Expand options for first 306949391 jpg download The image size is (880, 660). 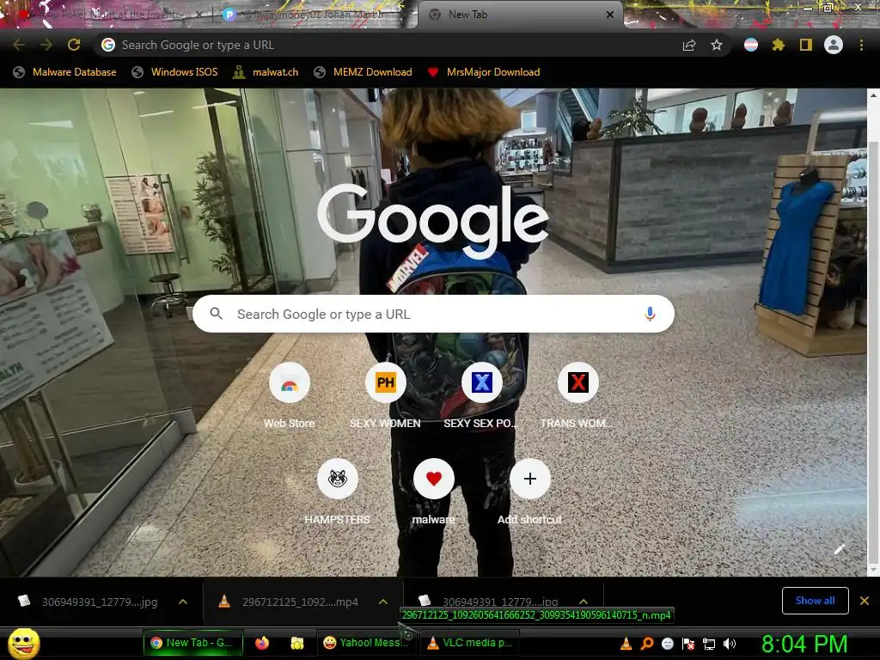point(183,602)
